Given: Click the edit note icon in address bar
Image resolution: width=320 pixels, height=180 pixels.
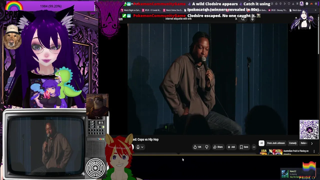Looking at the screenshot, I should click(272, 4).
